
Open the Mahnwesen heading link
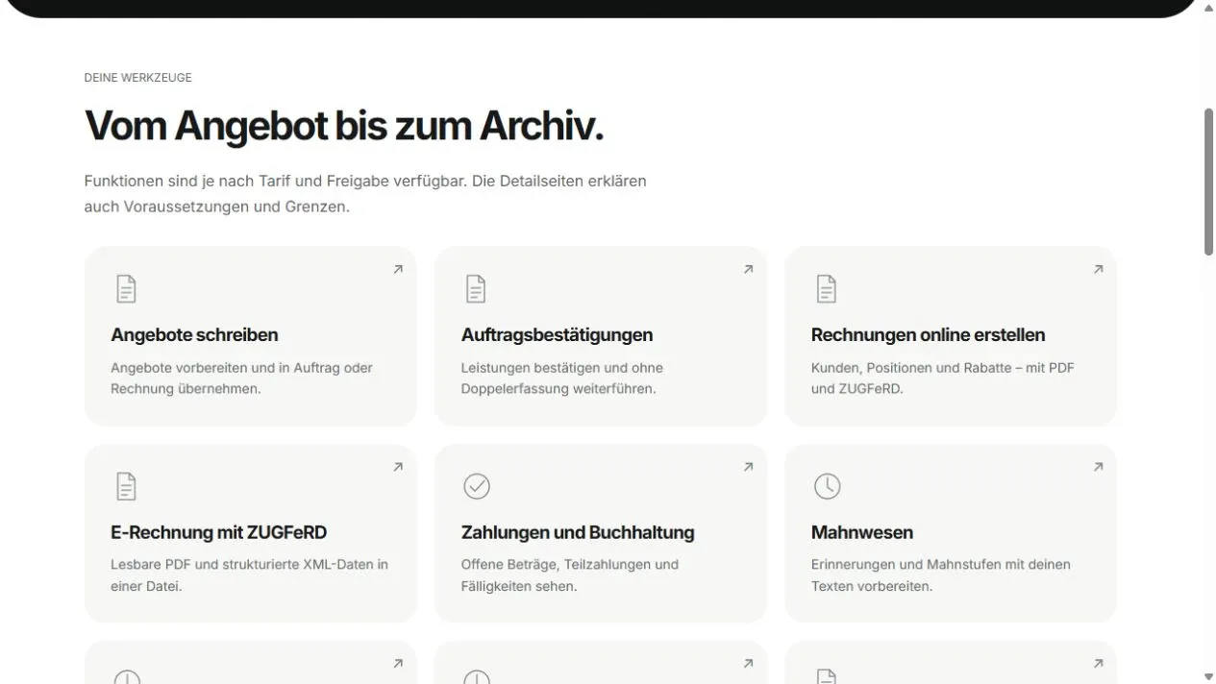(862, 532)
